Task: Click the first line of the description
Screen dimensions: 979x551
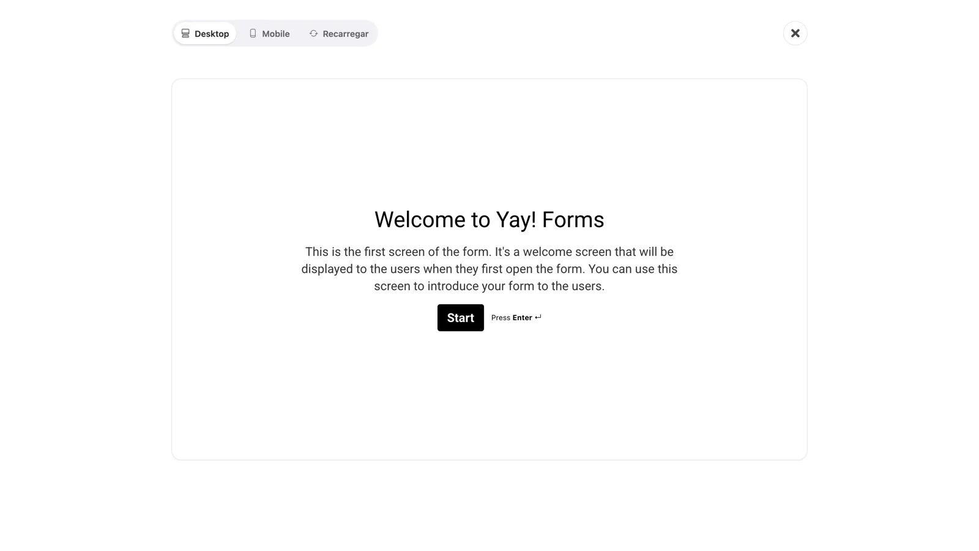Action: tap(489, 252)
